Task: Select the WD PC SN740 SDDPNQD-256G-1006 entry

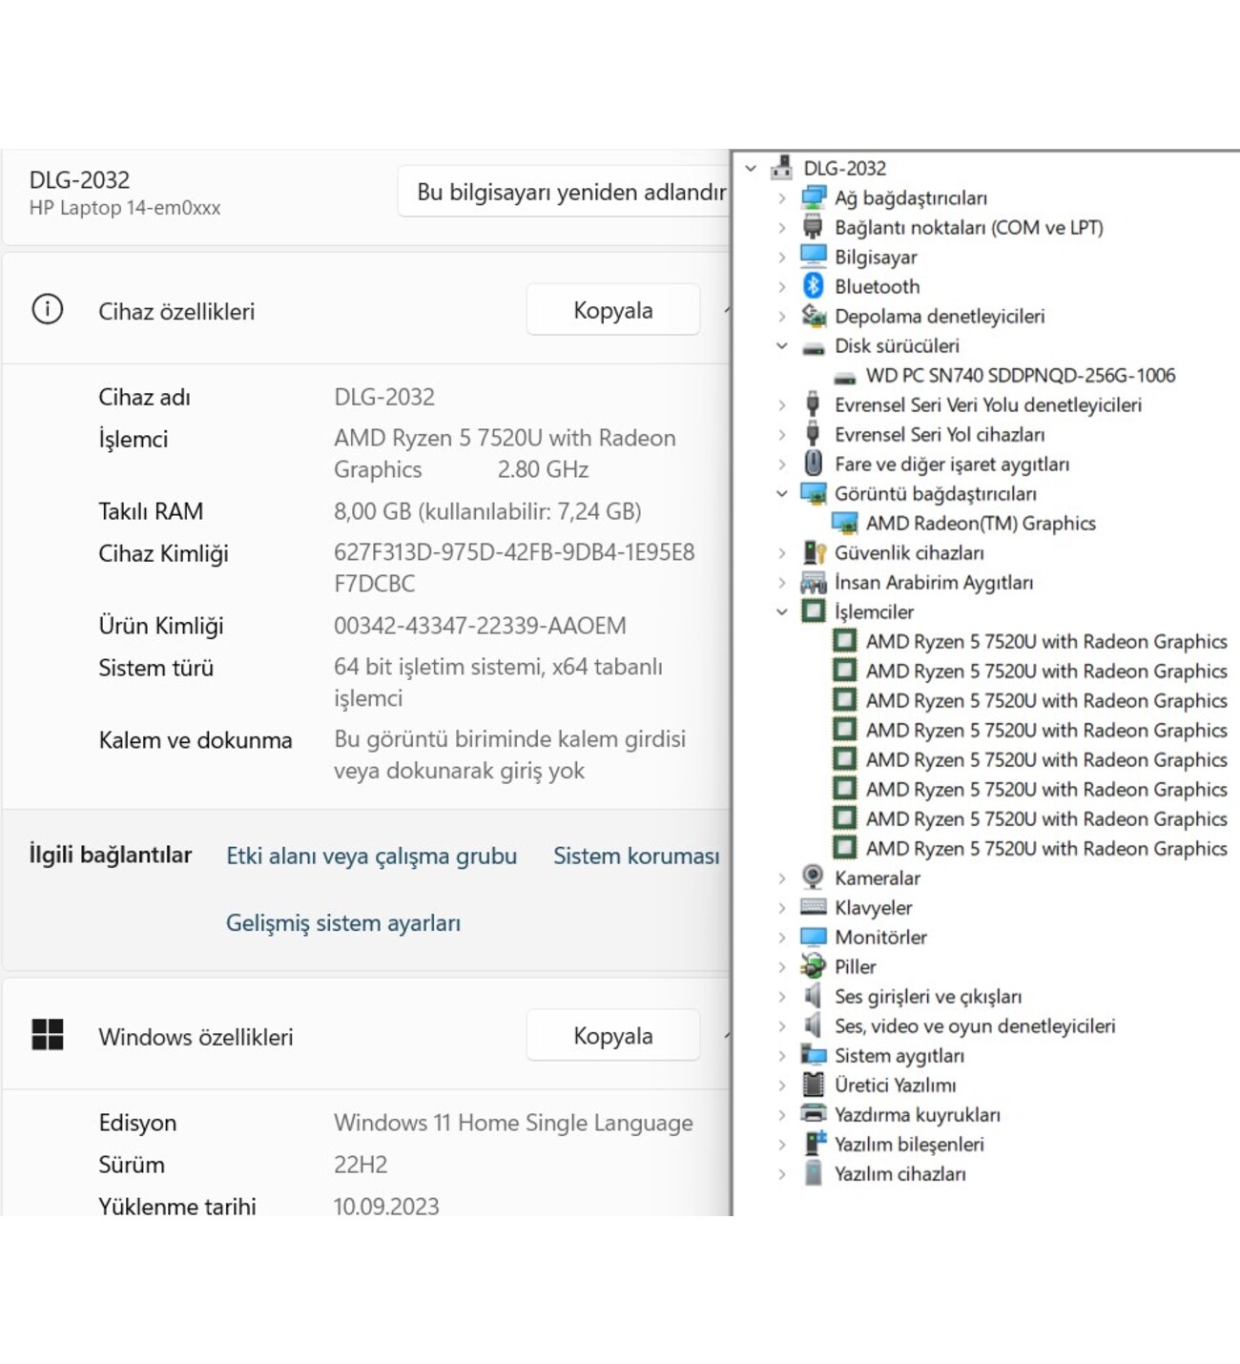Action: (1021, 376)
